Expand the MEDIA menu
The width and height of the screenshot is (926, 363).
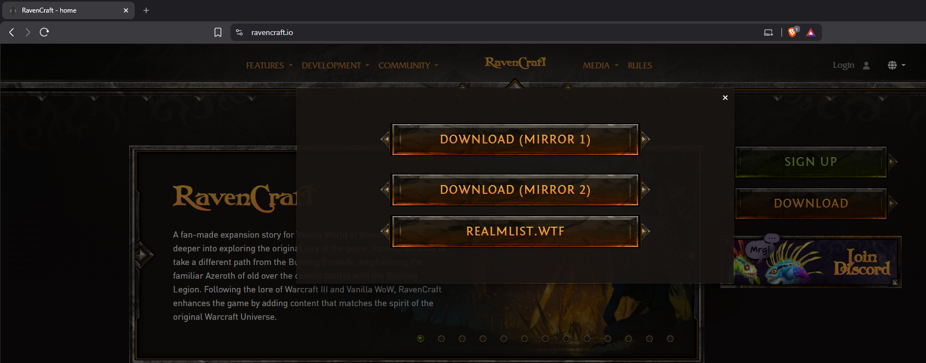pyautogui.click(x=601, y=65)
